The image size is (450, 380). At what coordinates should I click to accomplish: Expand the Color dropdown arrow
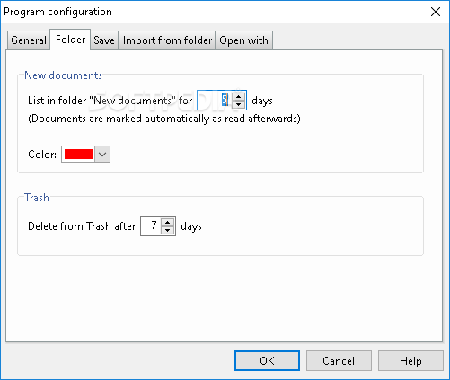tap(102, 155)
